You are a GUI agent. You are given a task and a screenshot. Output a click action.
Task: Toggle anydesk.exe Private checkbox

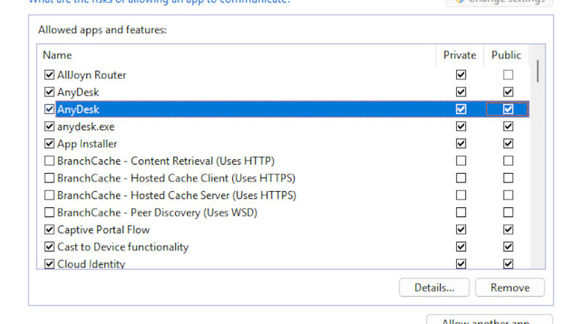(461, 126)
